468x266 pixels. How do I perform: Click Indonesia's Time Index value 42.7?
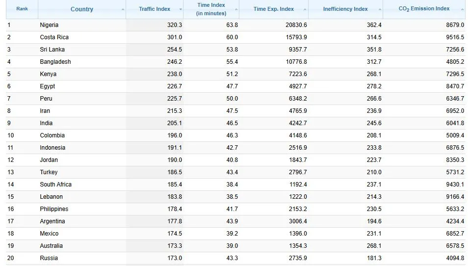click(x=232, y=148)
